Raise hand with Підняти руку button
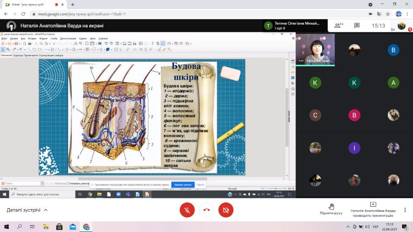Screen dimensions: 413x232 (331, 209)
